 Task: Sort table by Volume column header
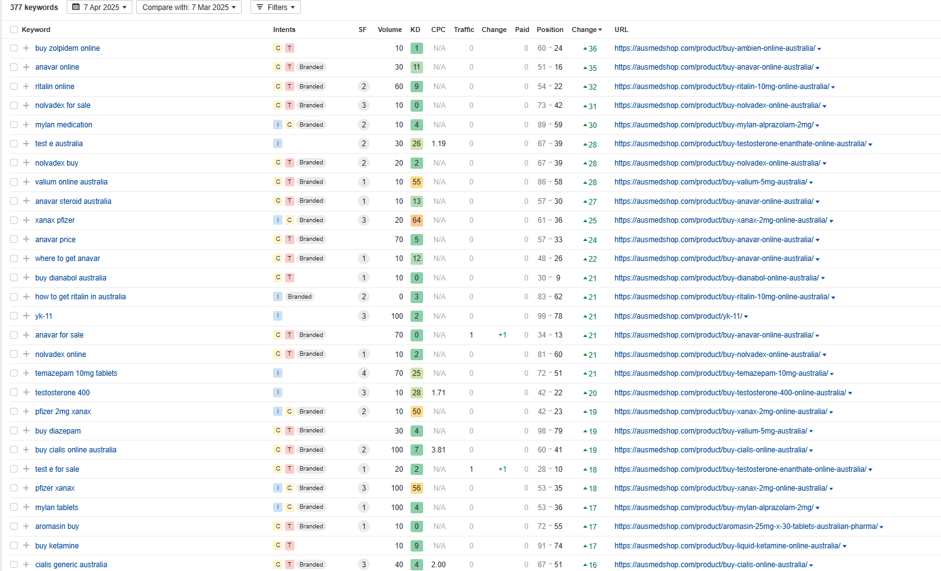(389, 29)
